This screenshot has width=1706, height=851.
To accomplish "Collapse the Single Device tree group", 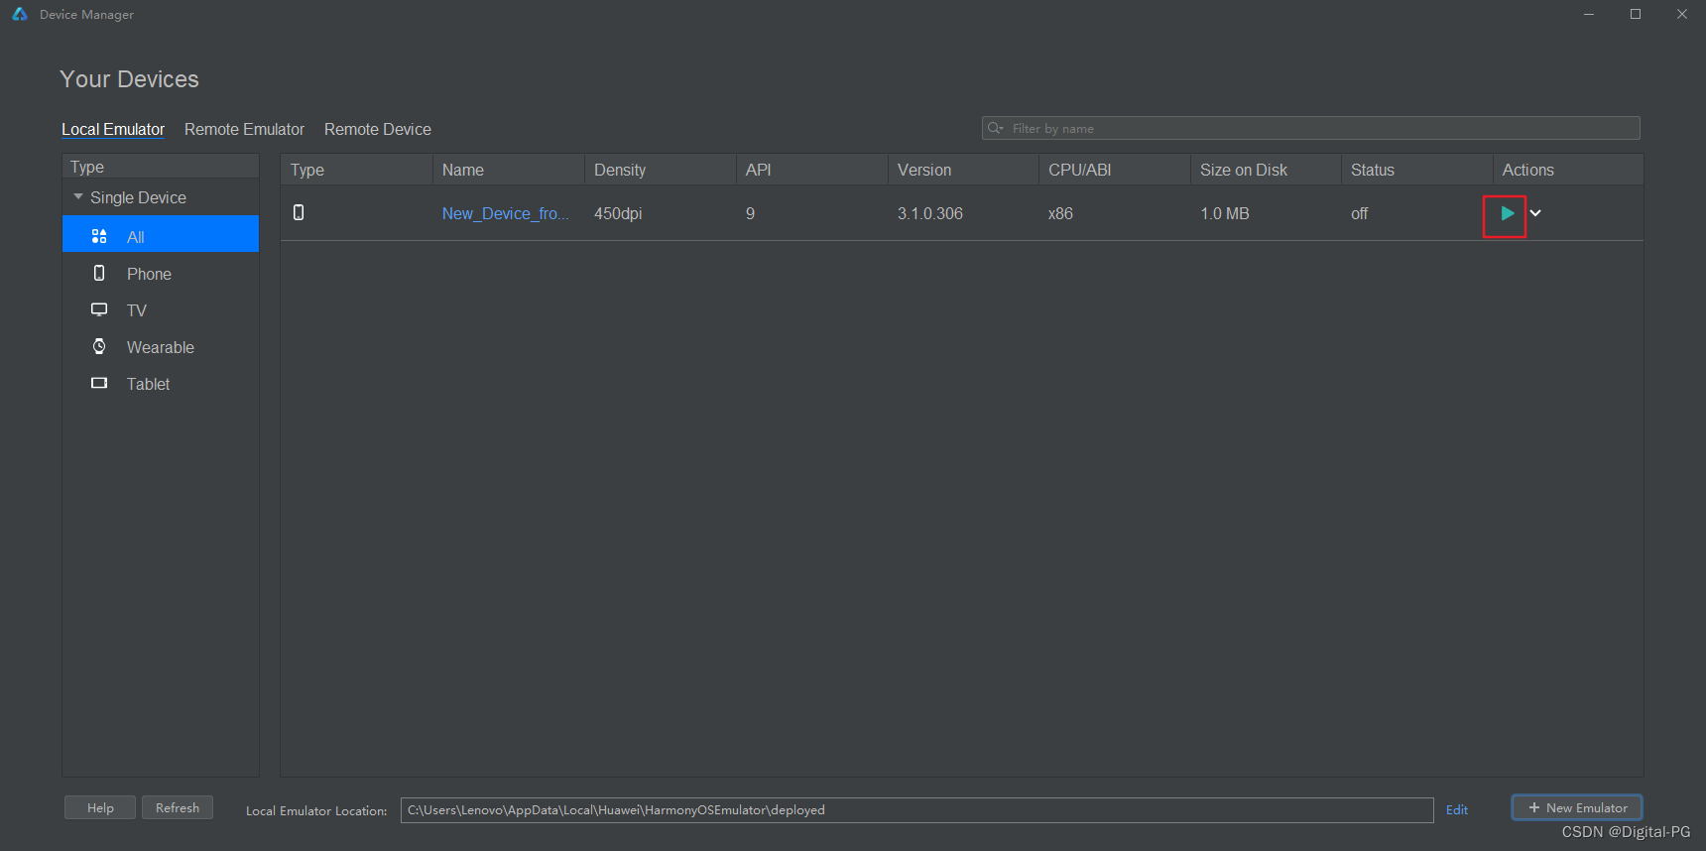I will point(78,197).
